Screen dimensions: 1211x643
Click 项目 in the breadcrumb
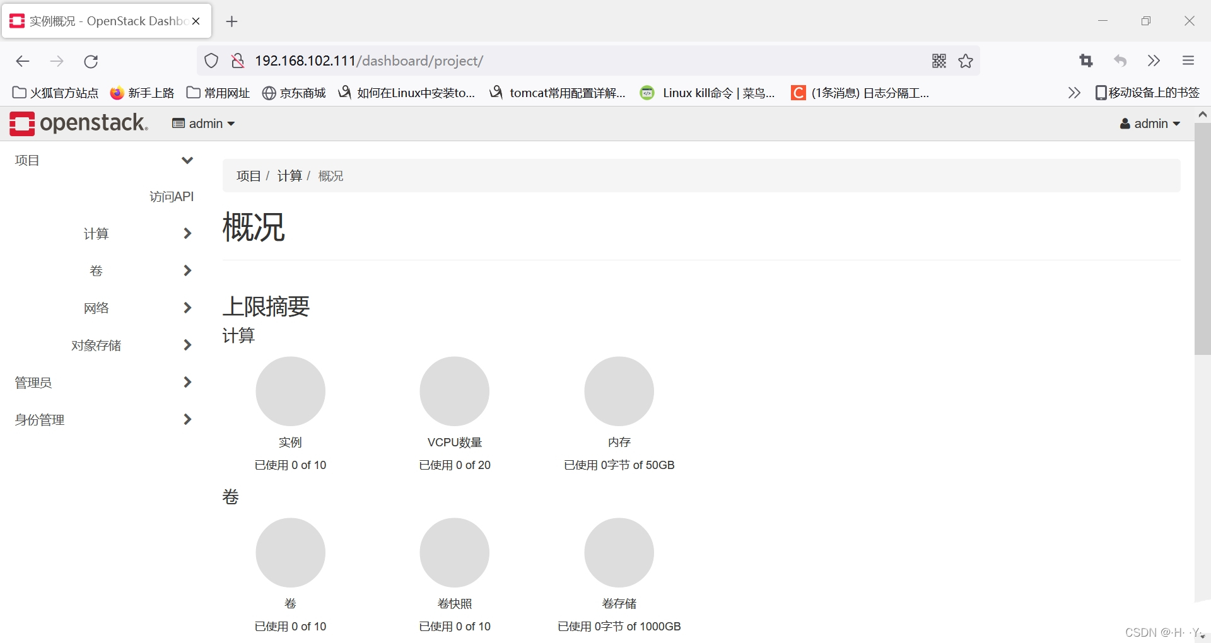coord(249,176)
